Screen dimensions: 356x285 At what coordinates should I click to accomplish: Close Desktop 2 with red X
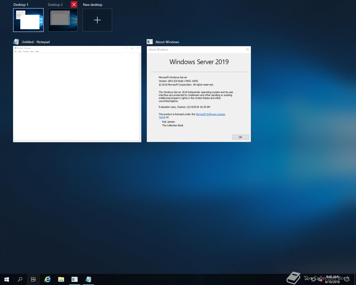(x=74, y=4)
